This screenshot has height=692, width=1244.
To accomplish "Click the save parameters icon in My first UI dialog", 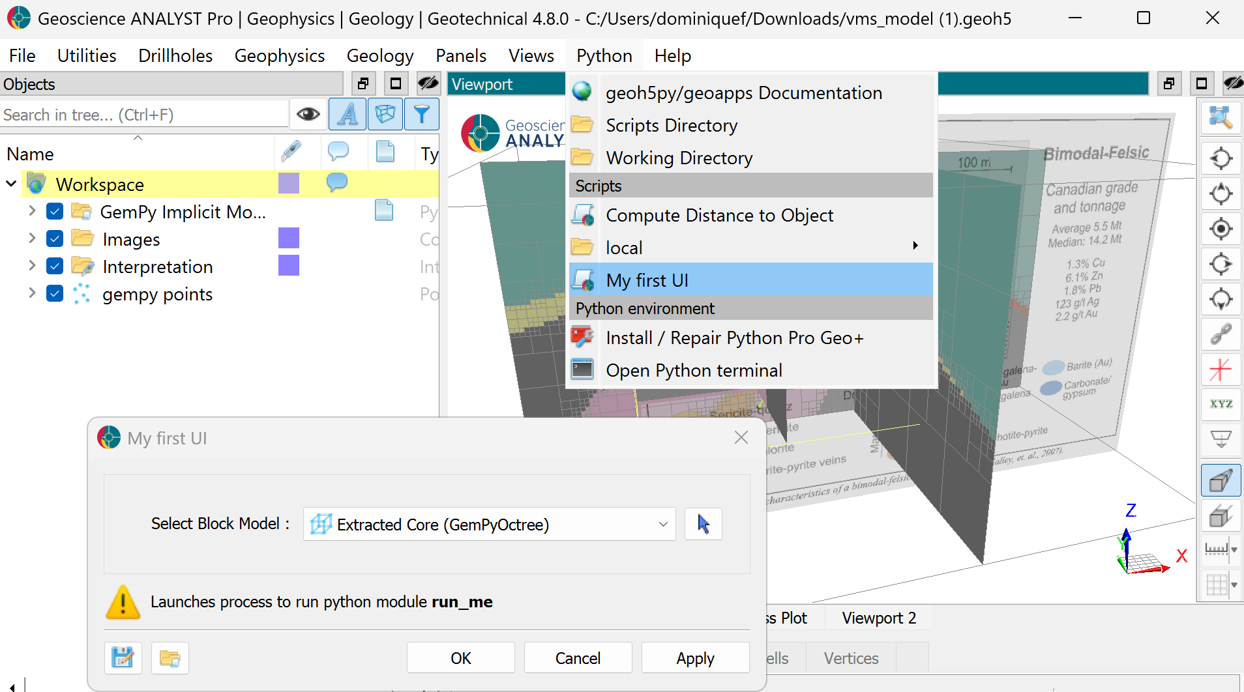I will tap(123, 657).
